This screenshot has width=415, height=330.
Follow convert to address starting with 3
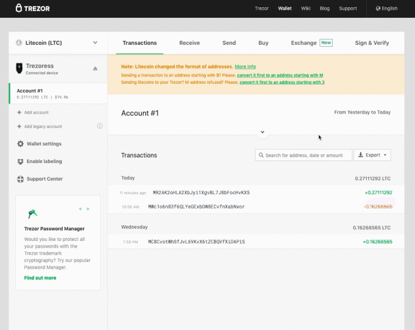[x=282, y=82]
